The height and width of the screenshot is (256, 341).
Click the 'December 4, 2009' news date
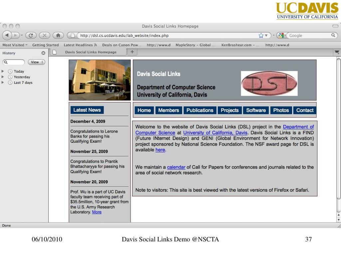88,121
